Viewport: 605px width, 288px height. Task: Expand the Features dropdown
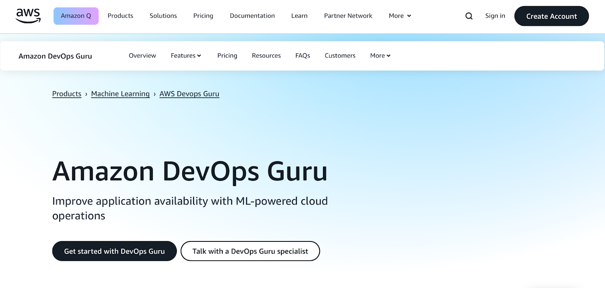[186, 56]
